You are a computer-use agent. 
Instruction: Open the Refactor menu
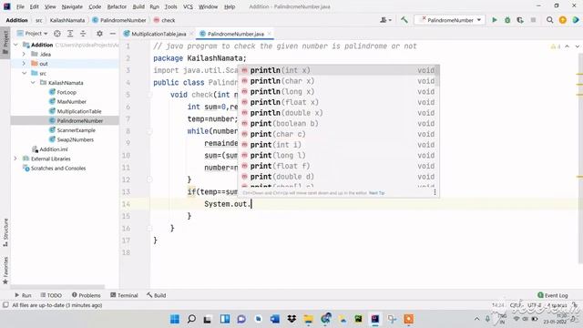pyautogui.click(x=117, y=6)
